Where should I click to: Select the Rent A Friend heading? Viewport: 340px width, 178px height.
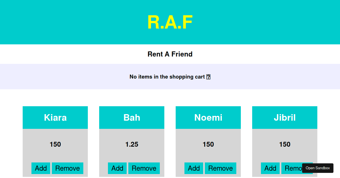click(x=170, y=54)
